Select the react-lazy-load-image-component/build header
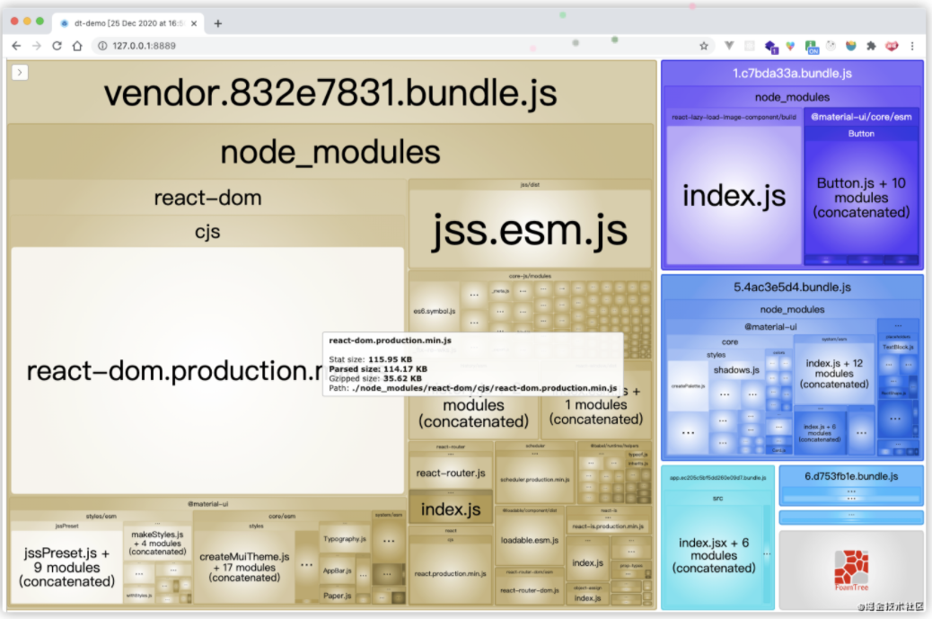The height and width of the screenshot is (619, 932). point(734,117)
